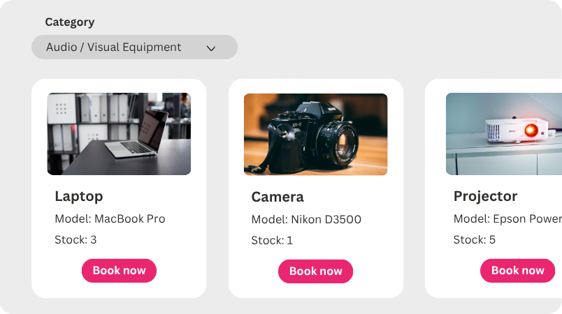The height and width of the screenshot is (314, 562).
Task: Open the projector photo thumbnail
Action: click(504, 134)
